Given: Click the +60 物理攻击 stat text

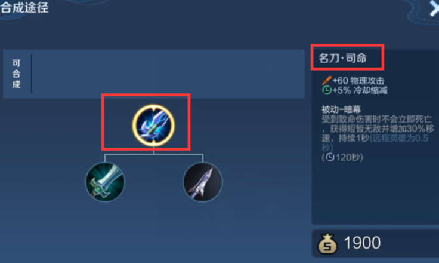Looking at the screenshot, I should 358,81.
